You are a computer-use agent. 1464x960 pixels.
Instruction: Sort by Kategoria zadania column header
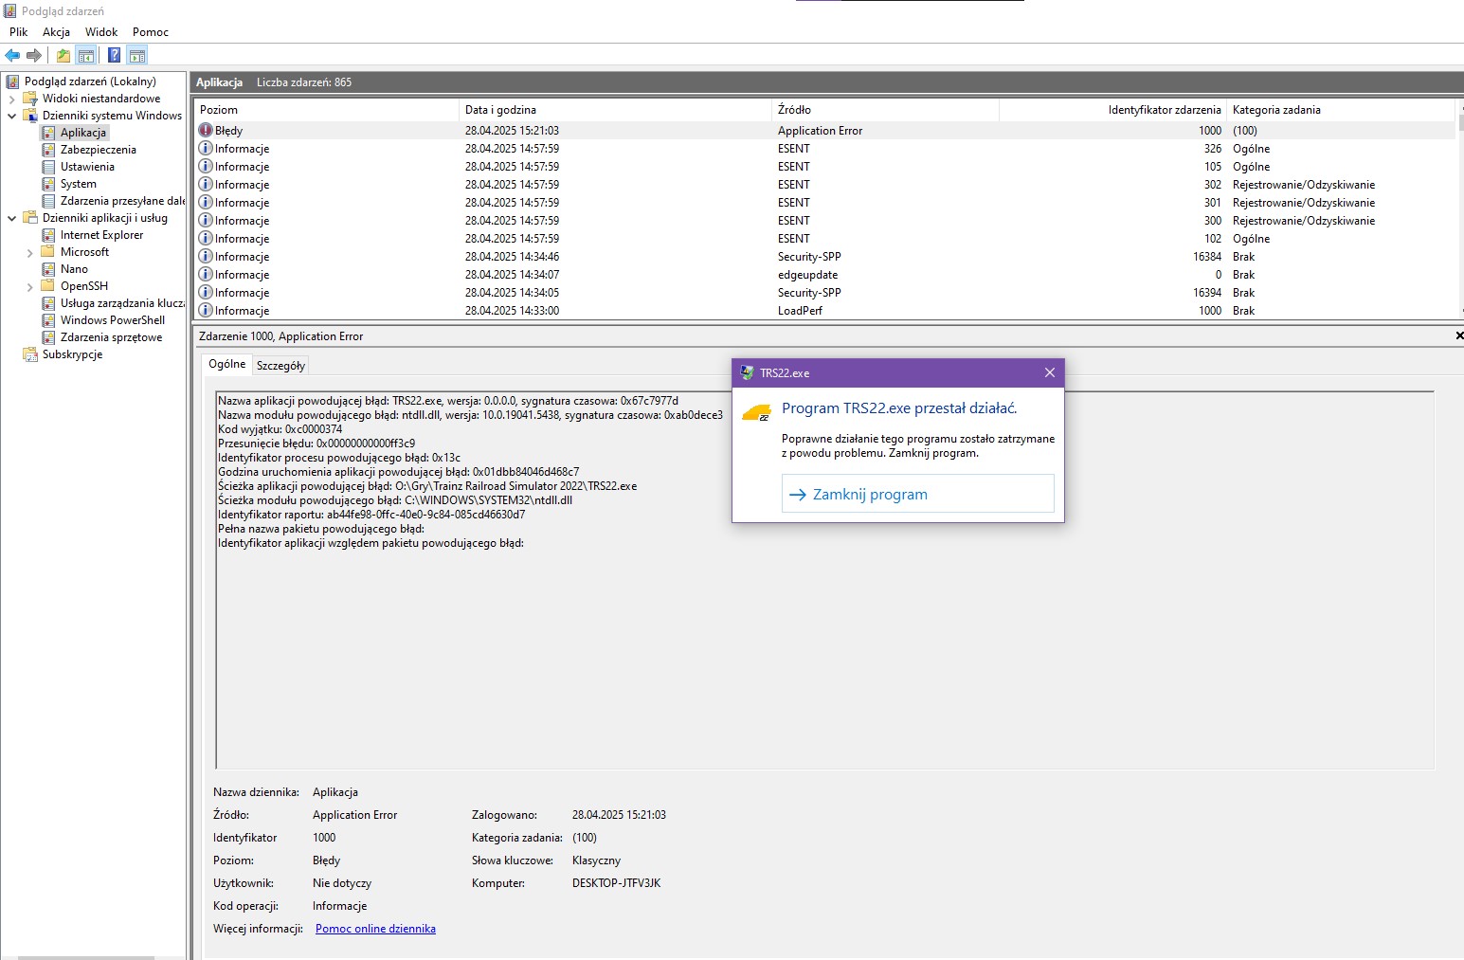coord(1340,110)
